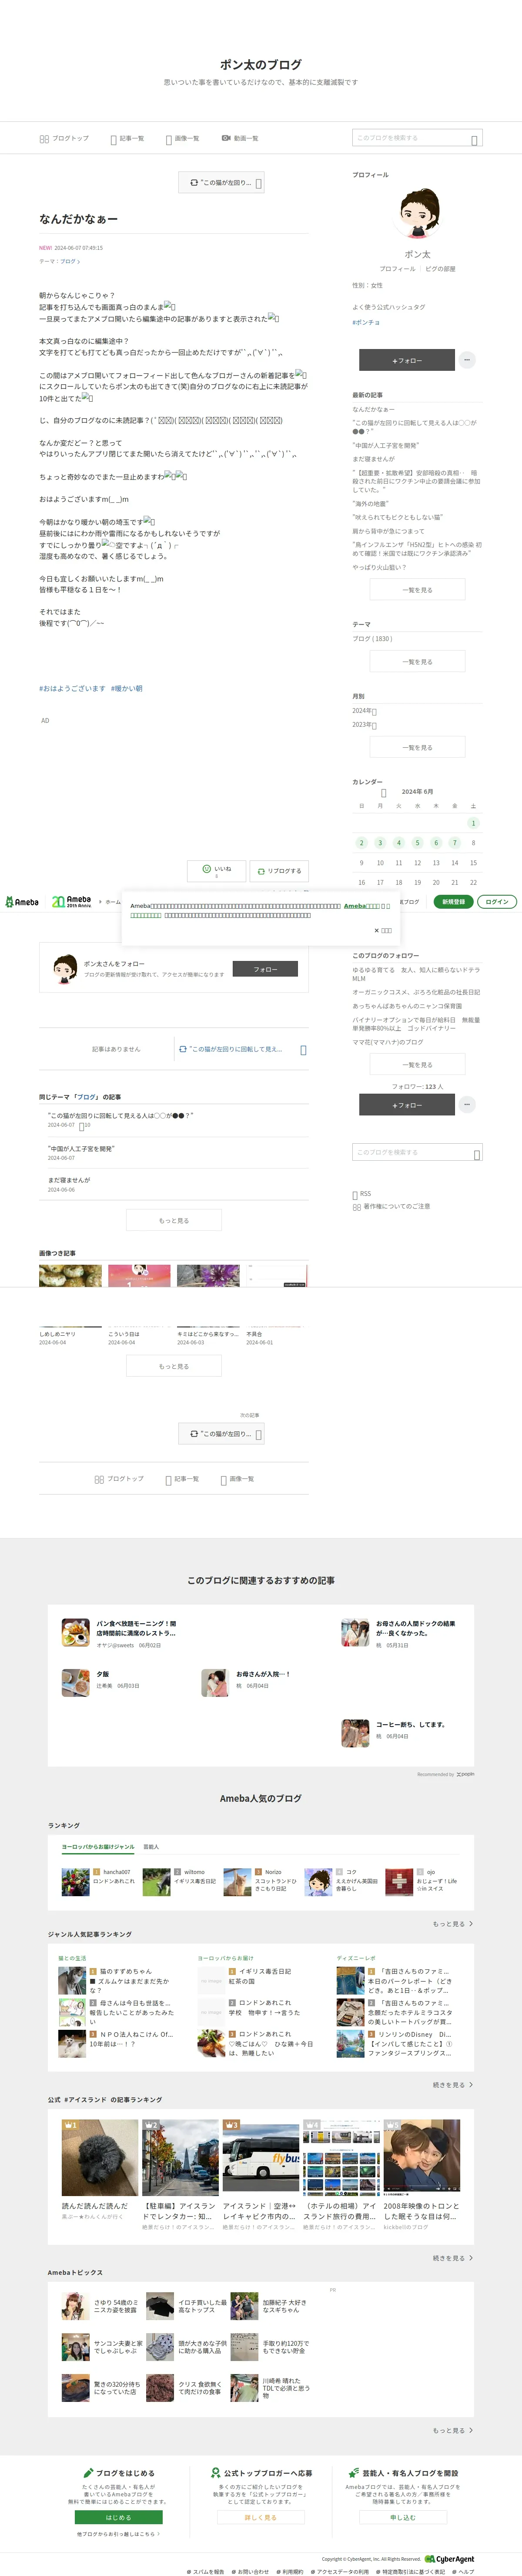Click the ログイン button in the header
The height and width of the screenshot is (2576, 522).
(x=497, y=902)
